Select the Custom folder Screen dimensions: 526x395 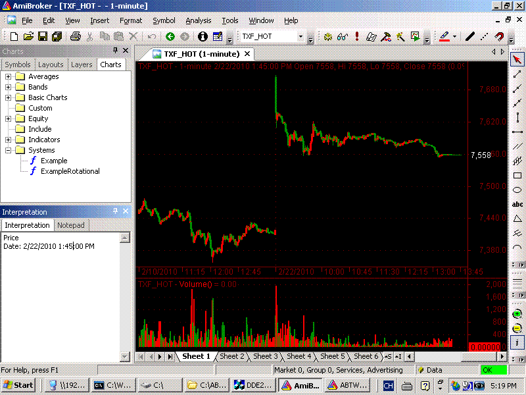click(x=40, y=108)
